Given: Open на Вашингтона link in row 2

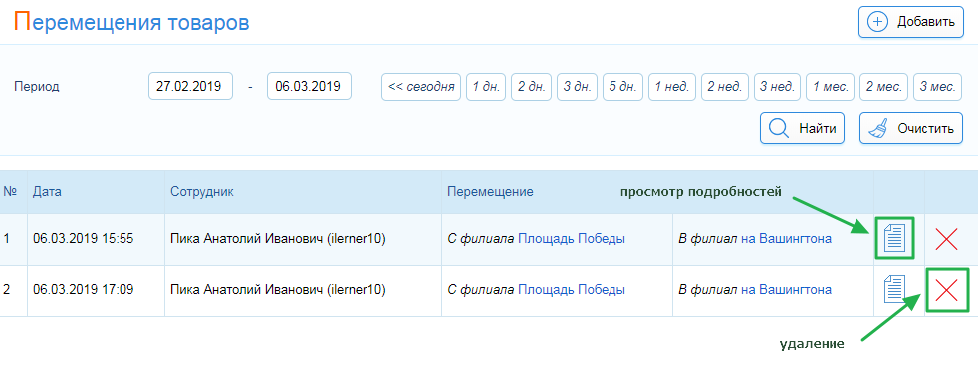Looking at the screenshot, I should 786,290.
